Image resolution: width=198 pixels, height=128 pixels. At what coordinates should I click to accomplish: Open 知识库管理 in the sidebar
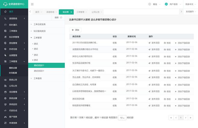pyautogui.click(x=14, y=37)
